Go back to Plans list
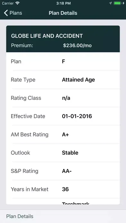126x223 pixels. 13,13
